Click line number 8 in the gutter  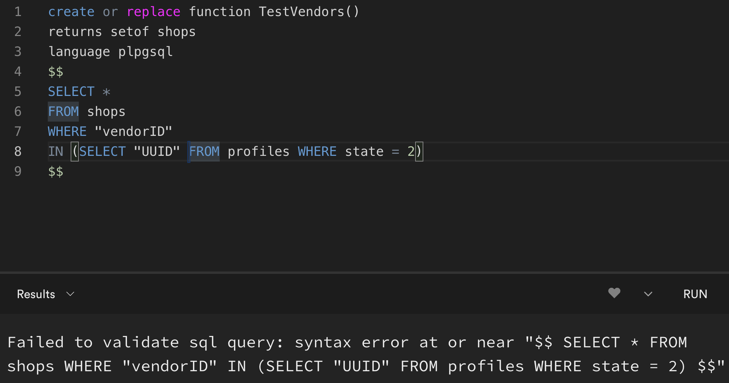coord(18,152)
